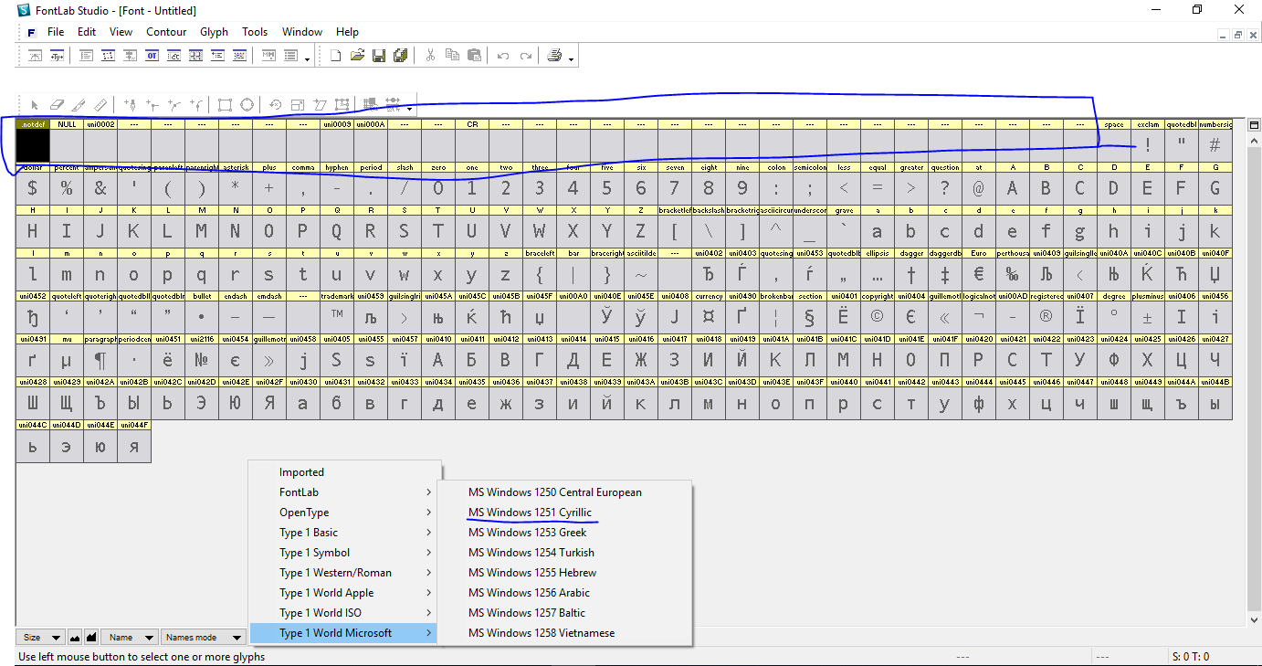The height and width of the screenshot is (666, 1262).
Task: Choose MS Windows 1250 Central European
Action: coord(565,492)
